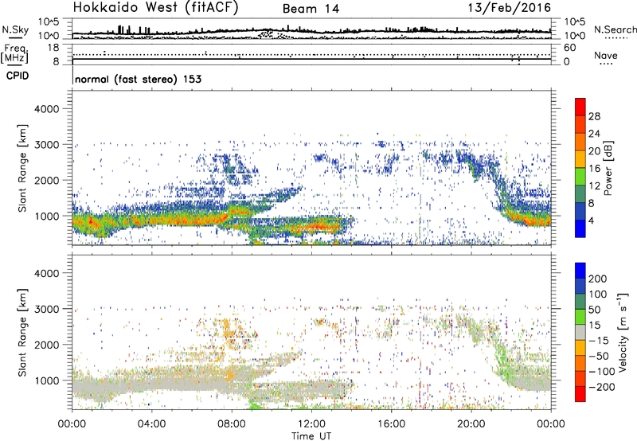
Task: Click the '04:00' time tick label
Action: 151,424
